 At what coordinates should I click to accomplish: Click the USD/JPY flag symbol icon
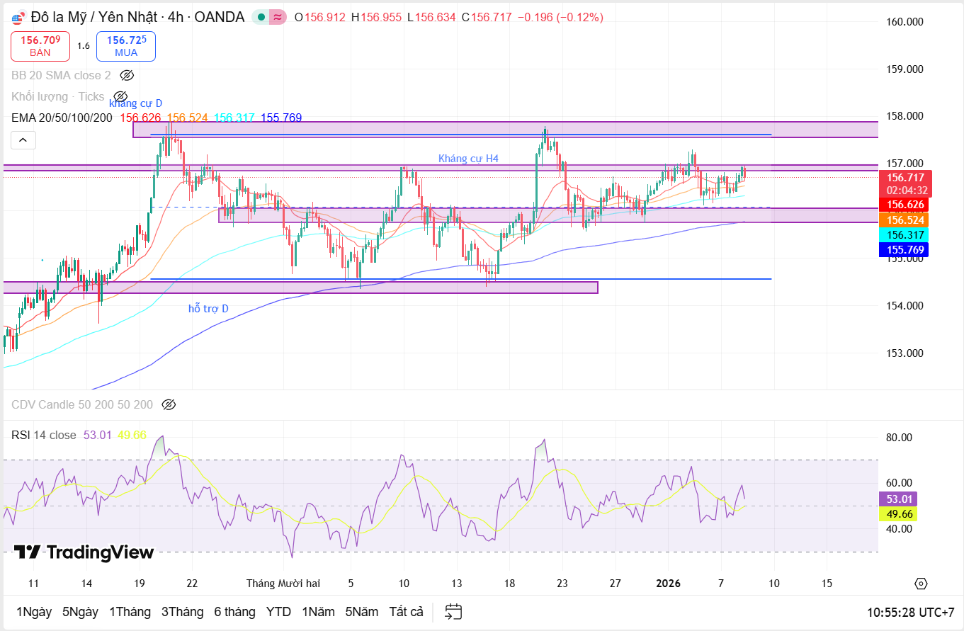click(x=18, y=18)
